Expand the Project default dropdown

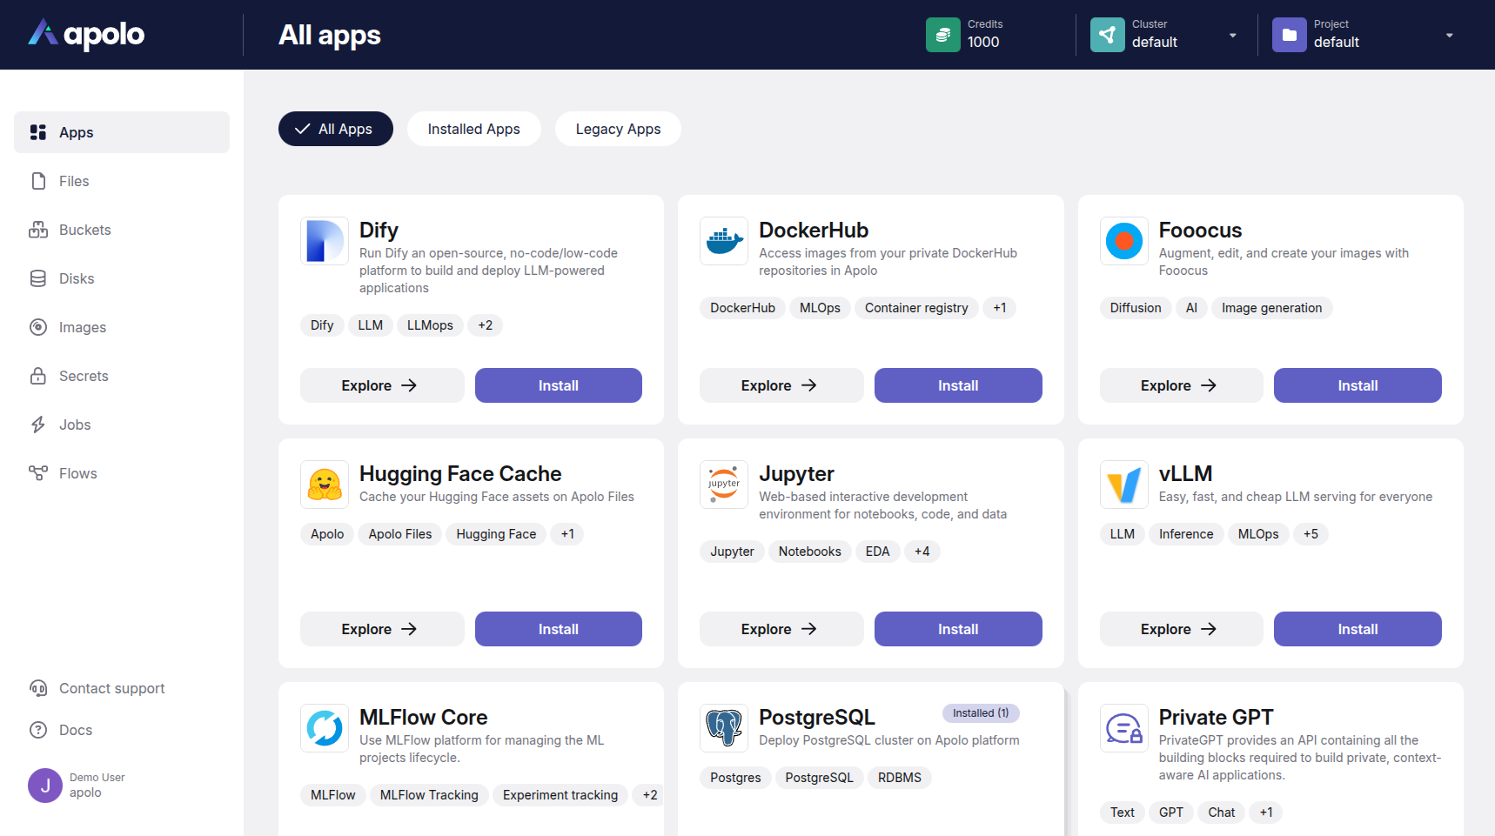click(x=1449, y=36)
